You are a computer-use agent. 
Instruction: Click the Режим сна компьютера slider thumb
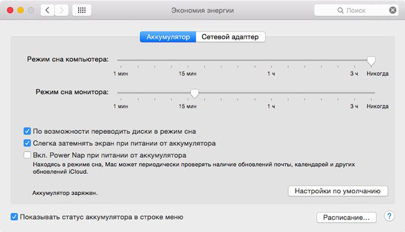(371, 61)
